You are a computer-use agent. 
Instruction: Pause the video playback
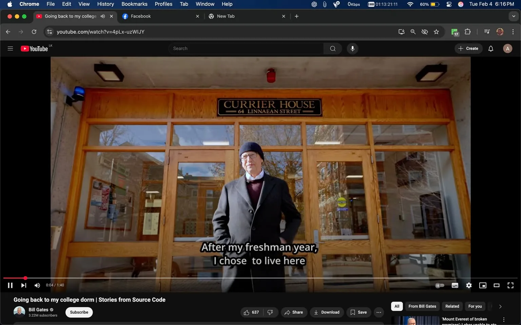[x=10, y=285]
